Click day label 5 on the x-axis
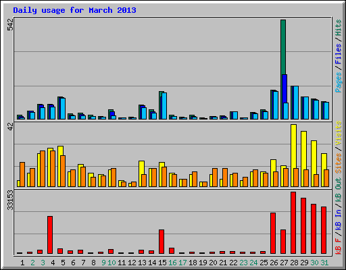The image size is (346, 270). [x=63, y=263]
